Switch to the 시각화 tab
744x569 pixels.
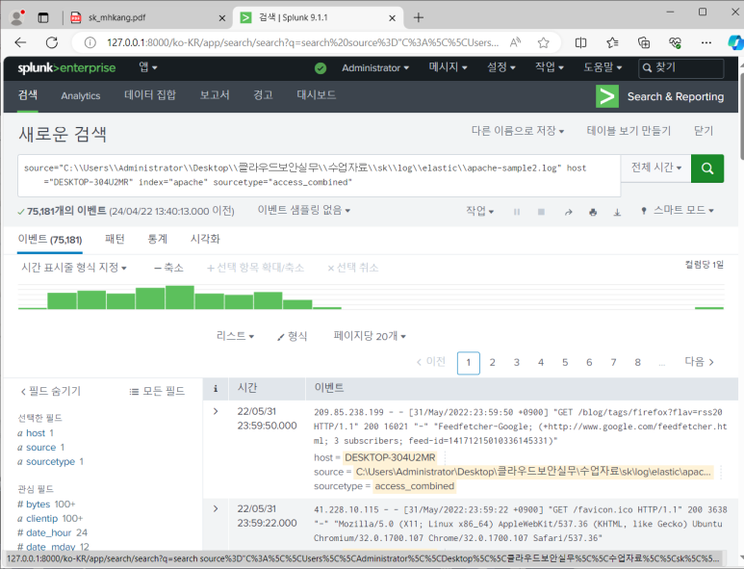coord(205,239)
